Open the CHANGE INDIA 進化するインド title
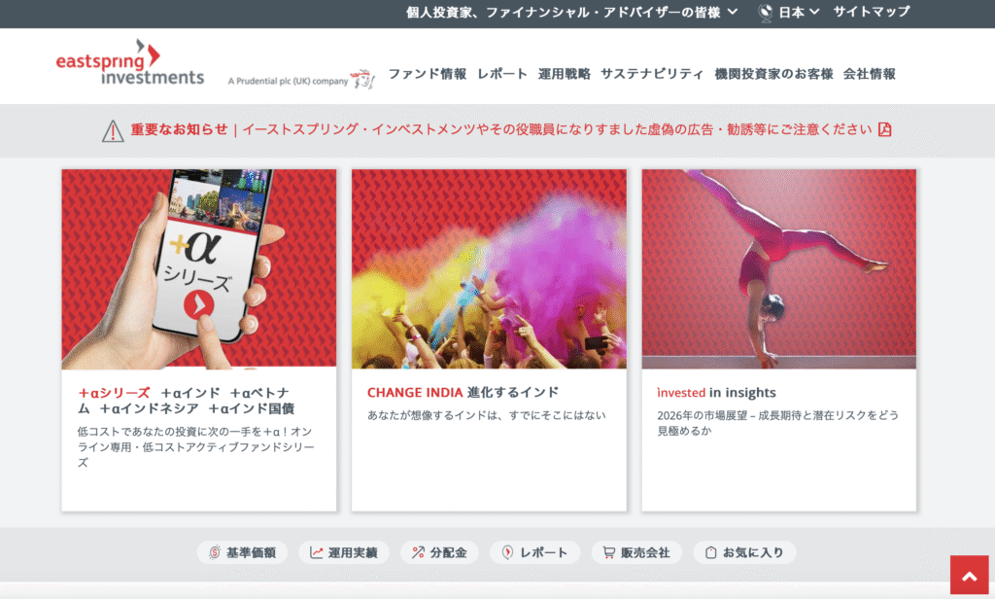The height and width of the screenshot is (599, 995). [463, 393]
